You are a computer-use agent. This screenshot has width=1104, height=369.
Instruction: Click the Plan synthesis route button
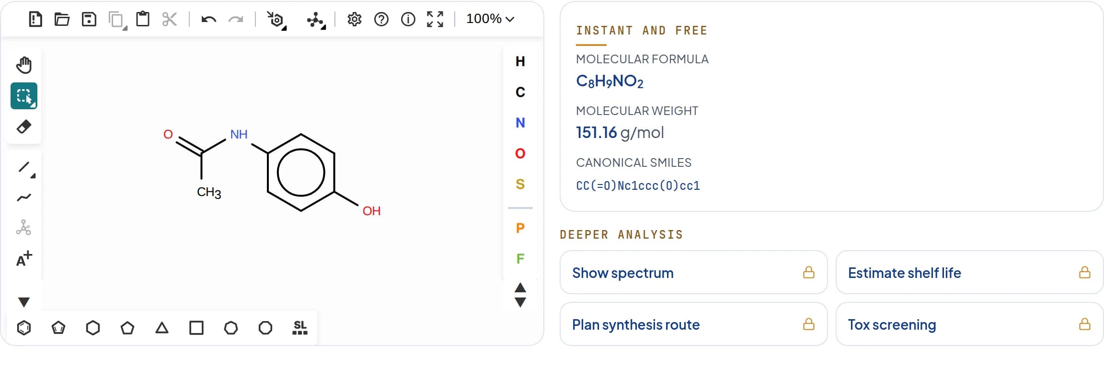coord(693,324)
